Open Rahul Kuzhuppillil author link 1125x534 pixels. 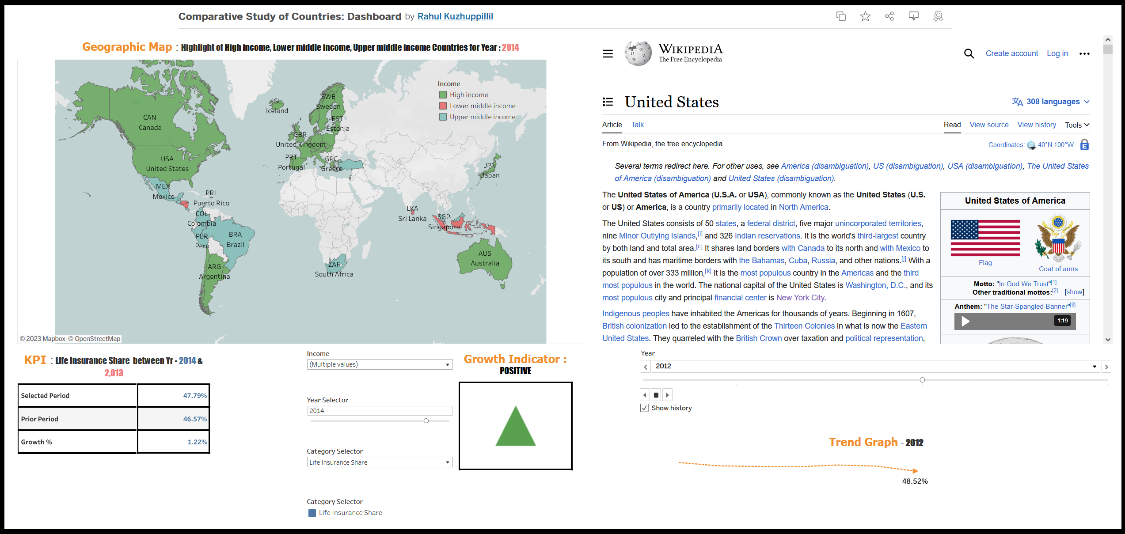point(455,16)
